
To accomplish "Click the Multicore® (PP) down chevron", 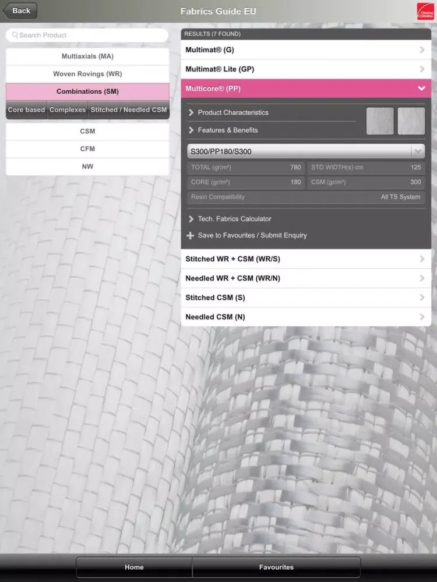I will [x=421, y=88].
